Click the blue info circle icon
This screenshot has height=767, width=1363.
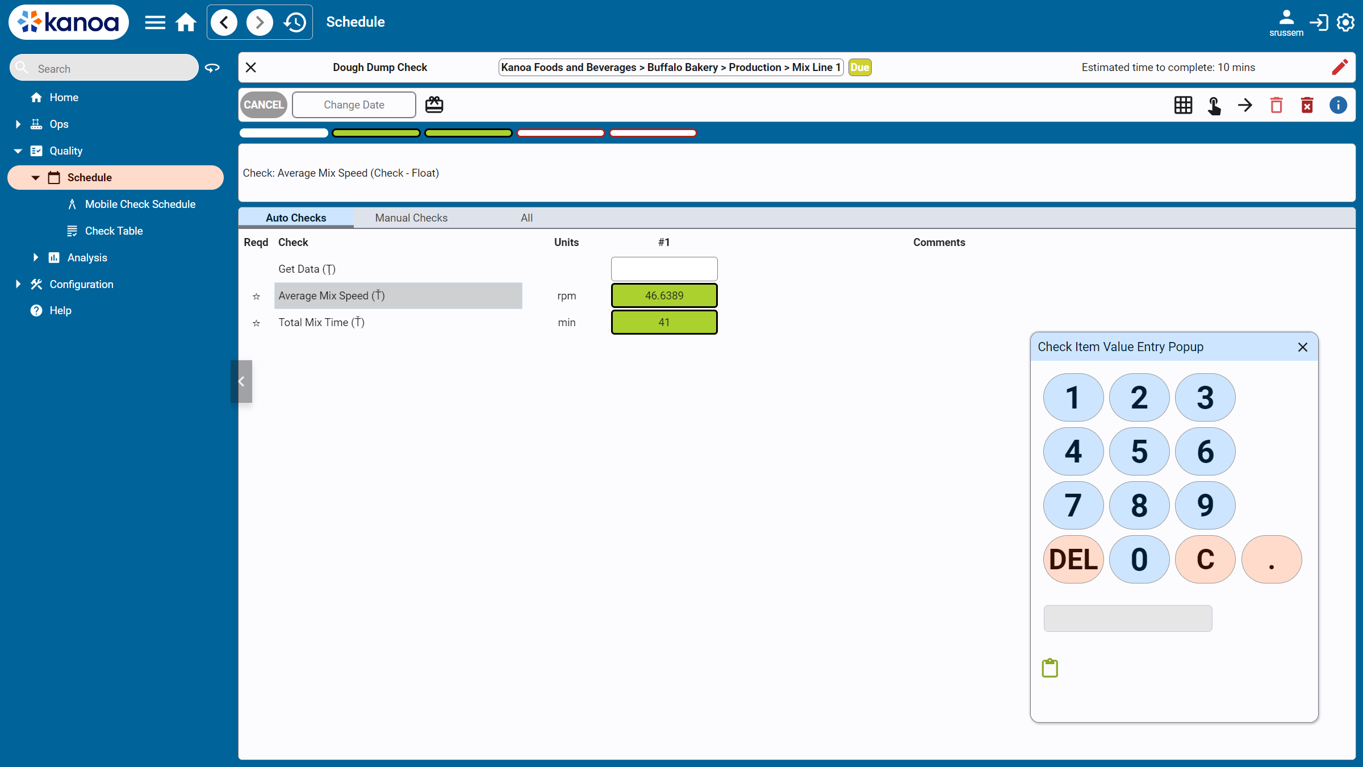coord(1338,105)
